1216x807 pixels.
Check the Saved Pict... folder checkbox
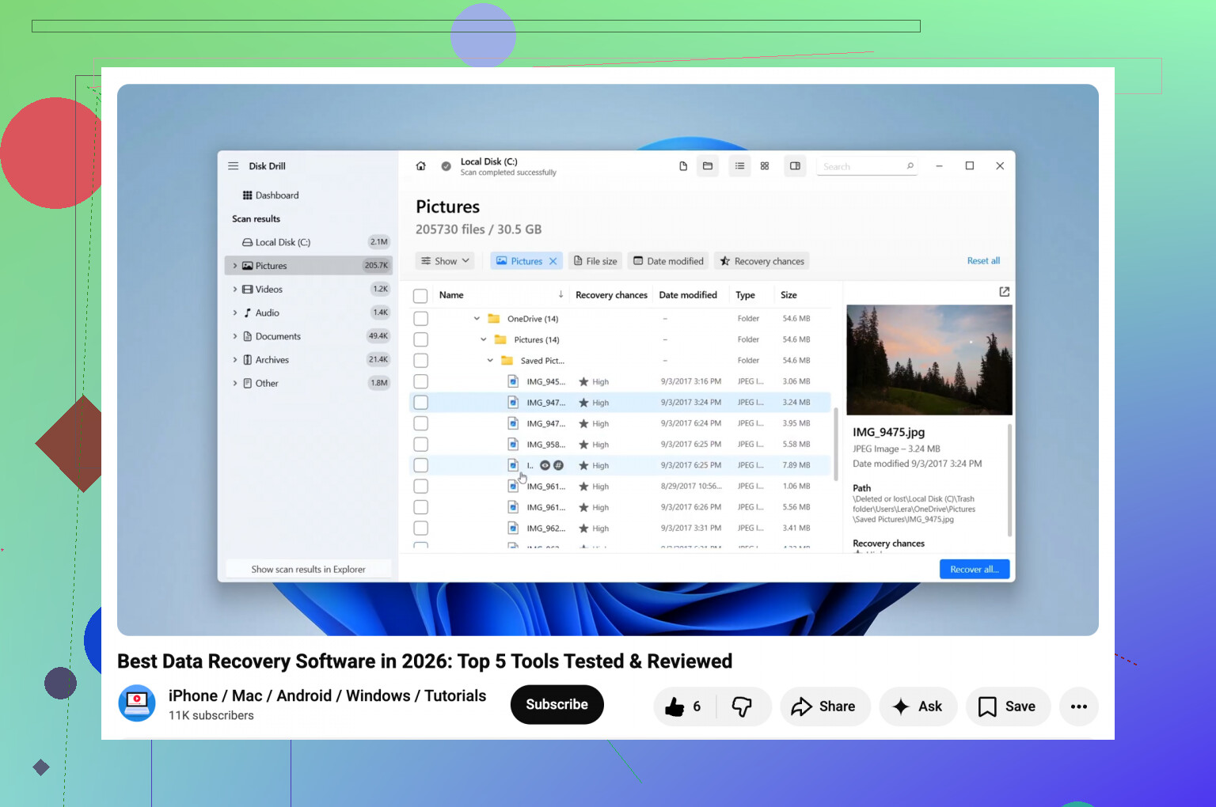click(420, 361)
